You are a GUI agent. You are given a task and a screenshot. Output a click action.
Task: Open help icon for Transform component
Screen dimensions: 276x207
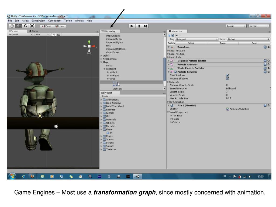(265, 47)
